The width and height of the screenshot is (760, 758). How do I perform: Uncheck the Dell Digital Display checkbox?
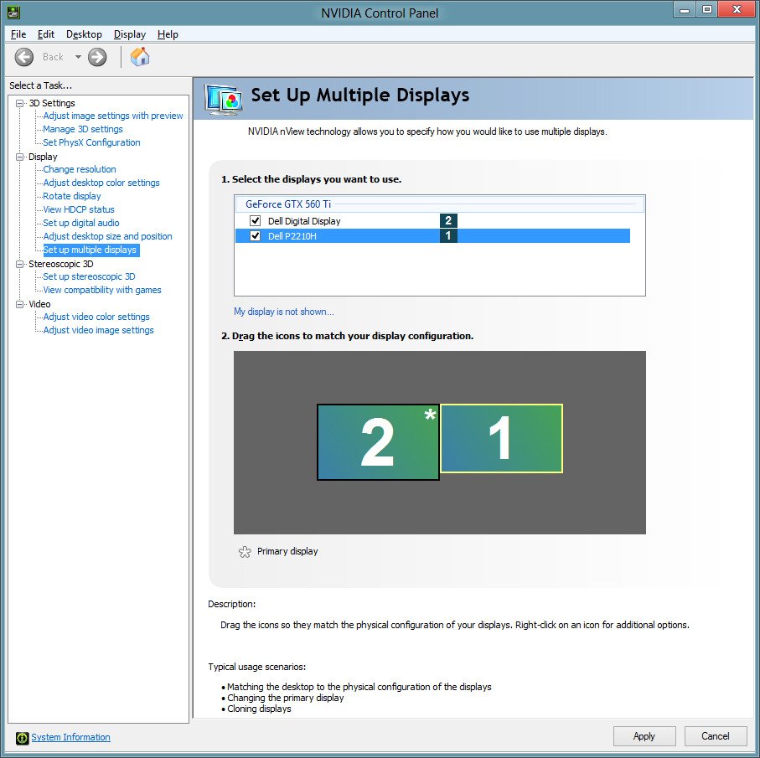coord(256,221)
